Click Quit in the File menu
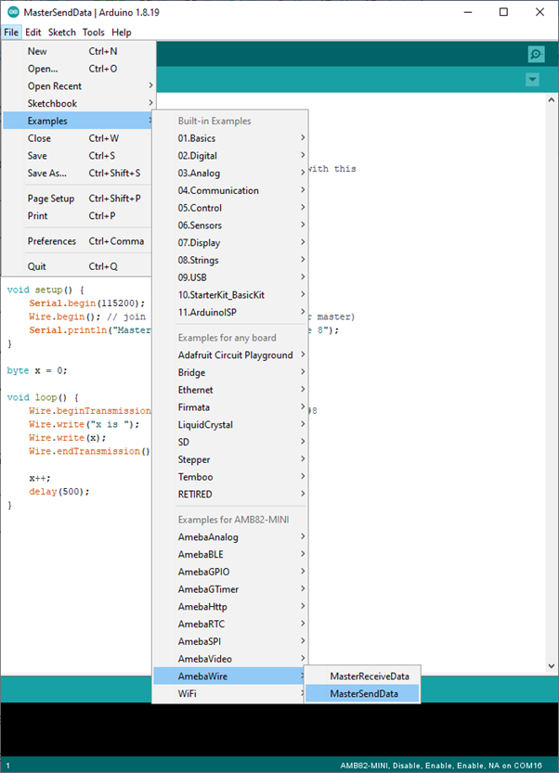The height and width of the screenshot is (773, 559). pos(37,266)
